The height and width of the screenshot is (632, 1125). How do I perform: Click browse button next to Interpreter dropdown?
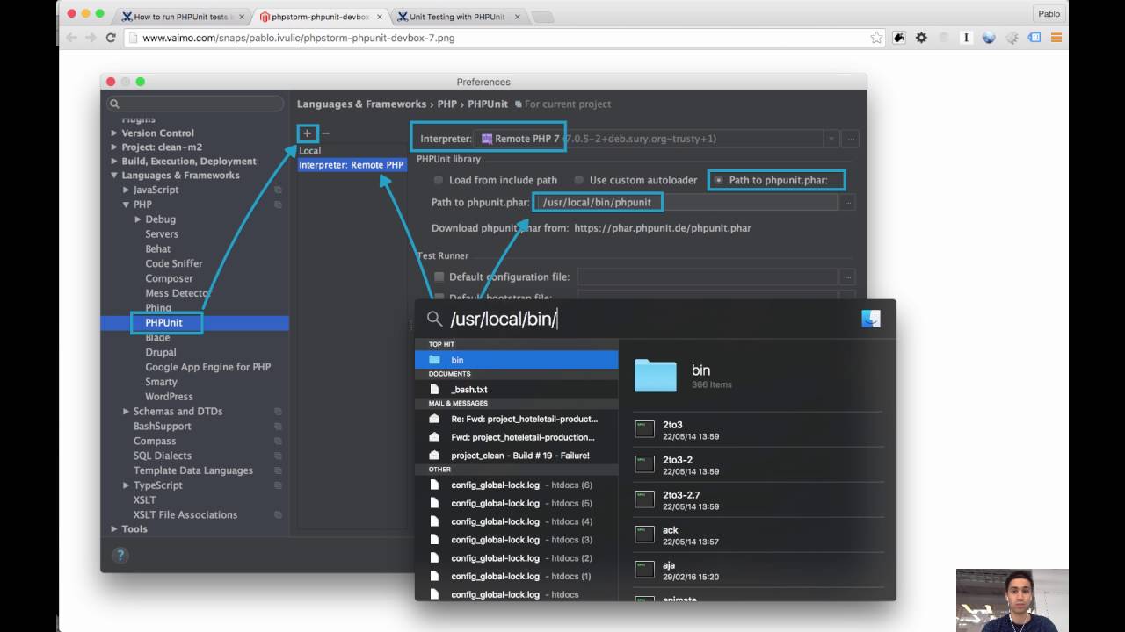[850, 139]
